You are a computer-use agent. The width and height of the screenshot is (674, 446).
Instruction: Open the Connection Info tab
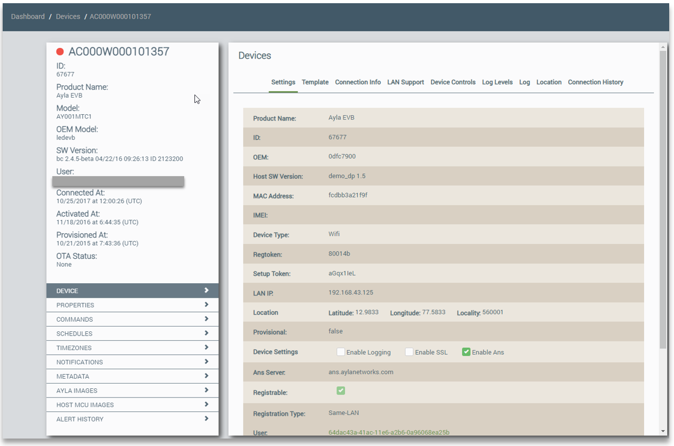point(358,82)
